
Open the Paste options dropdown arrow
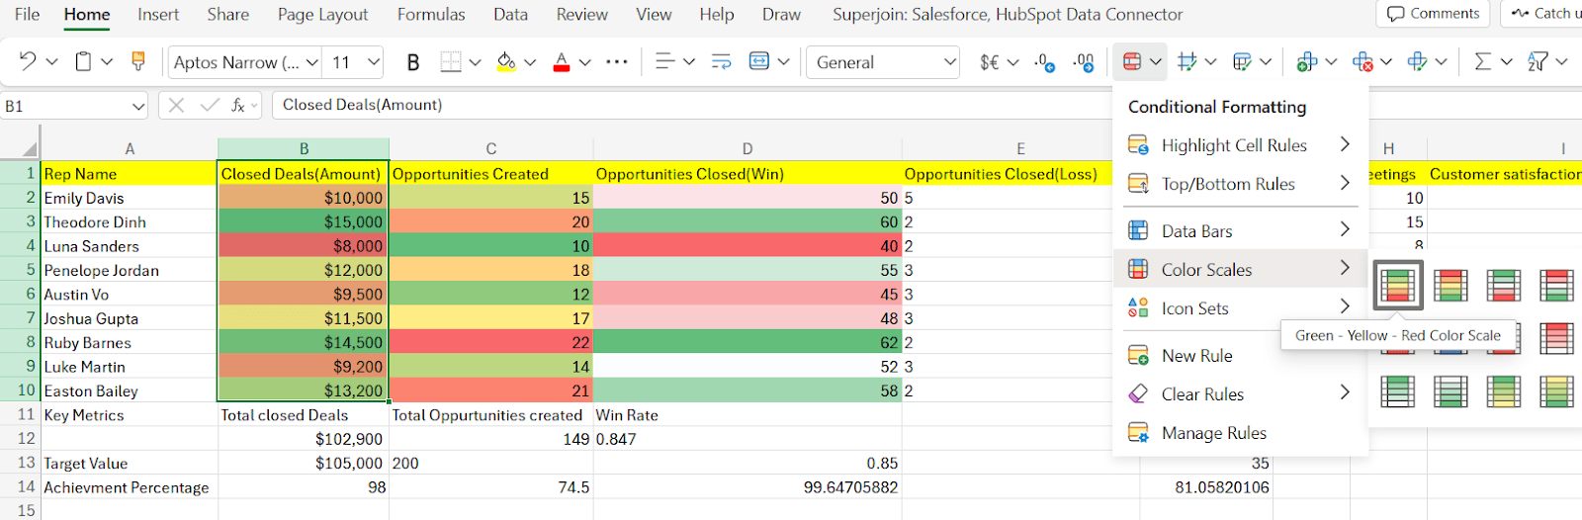tap(107, 61)
